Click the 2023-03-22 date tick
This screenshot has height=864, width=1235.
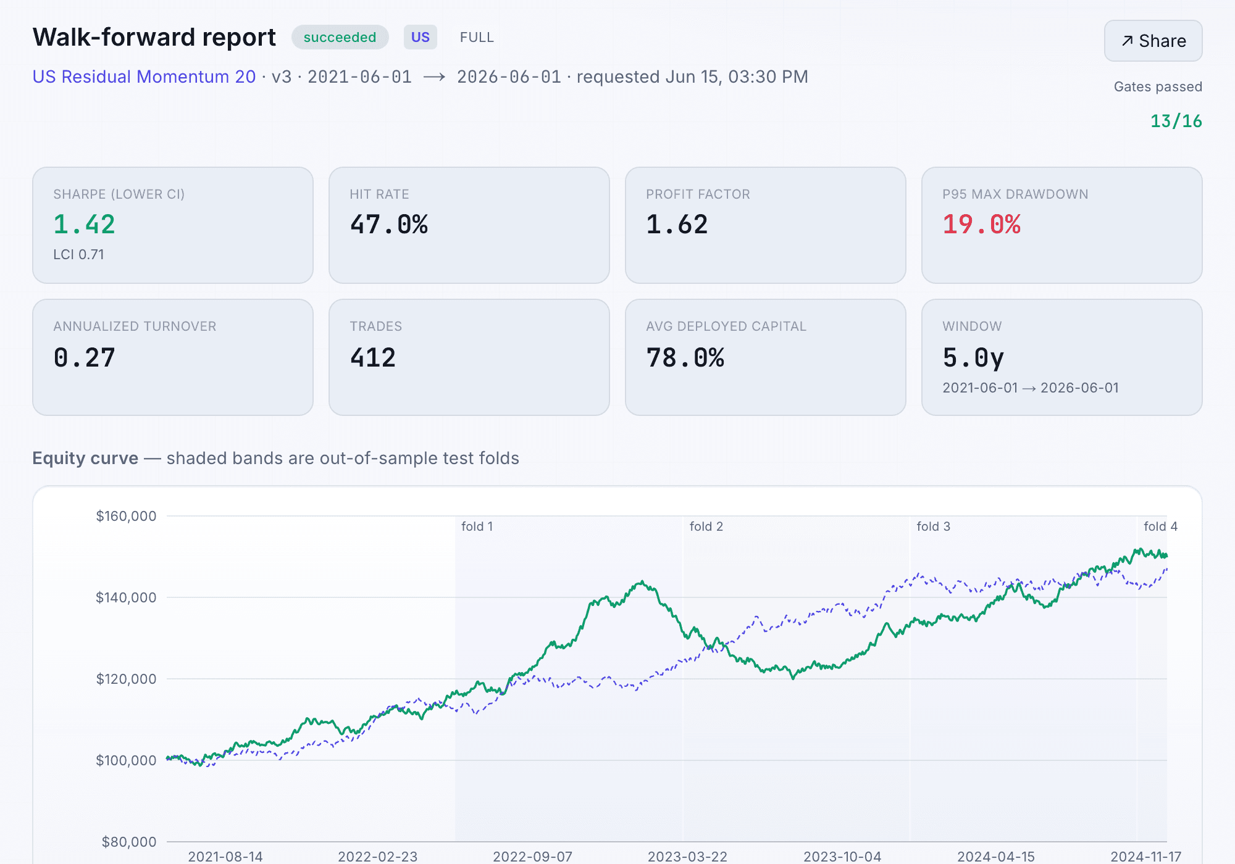[x=688, y=857]
